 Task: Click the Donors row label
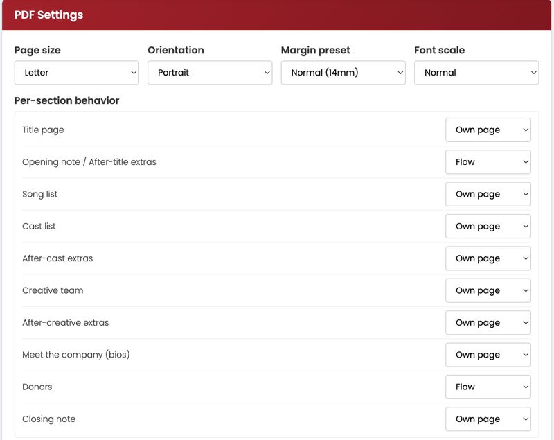(37, 387)
